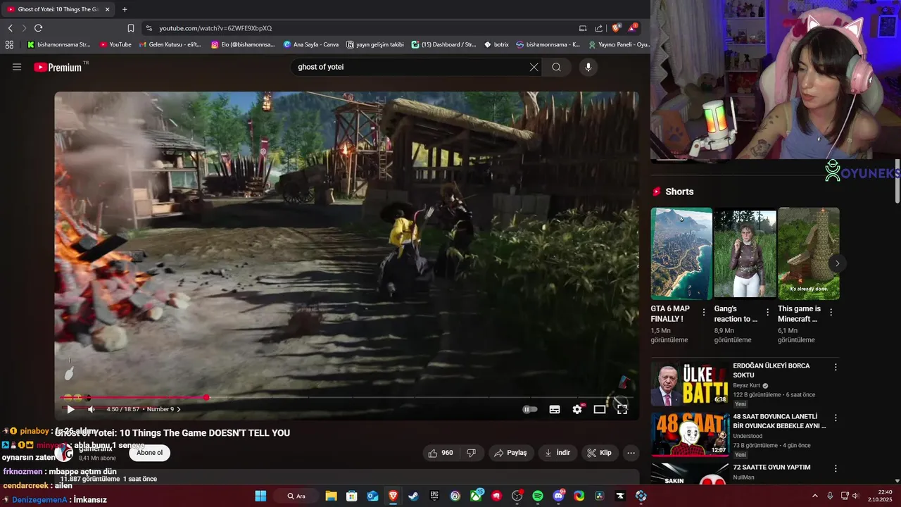Screen dimensions: 901x507
Task: Open 'bishamonnsama Str...' bookmark
Action: pos(58,44)
